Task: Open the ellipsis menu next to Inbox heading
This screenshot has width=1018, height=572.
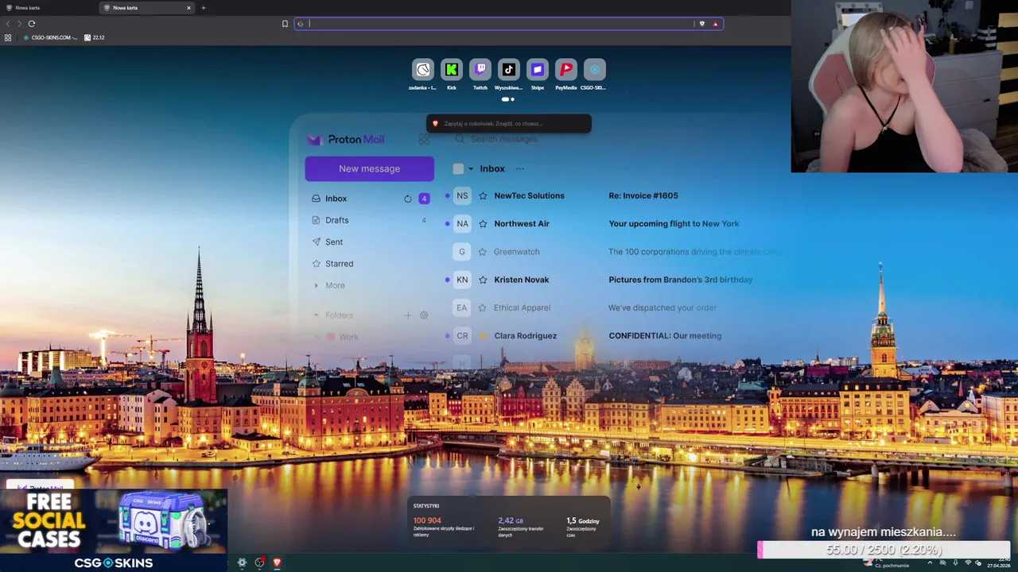Action: tap(520, 168)
